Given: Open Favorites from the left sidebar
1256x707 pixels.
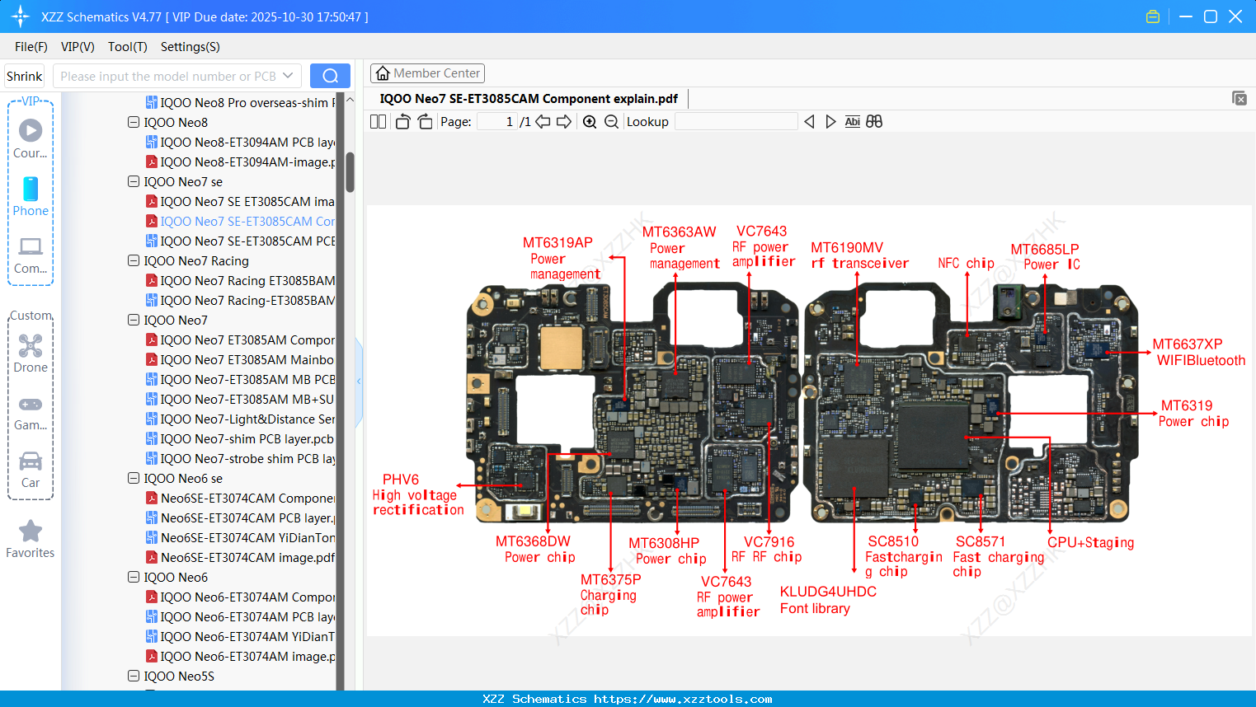Looking at the screenshot, I should (x=31, y=531).
